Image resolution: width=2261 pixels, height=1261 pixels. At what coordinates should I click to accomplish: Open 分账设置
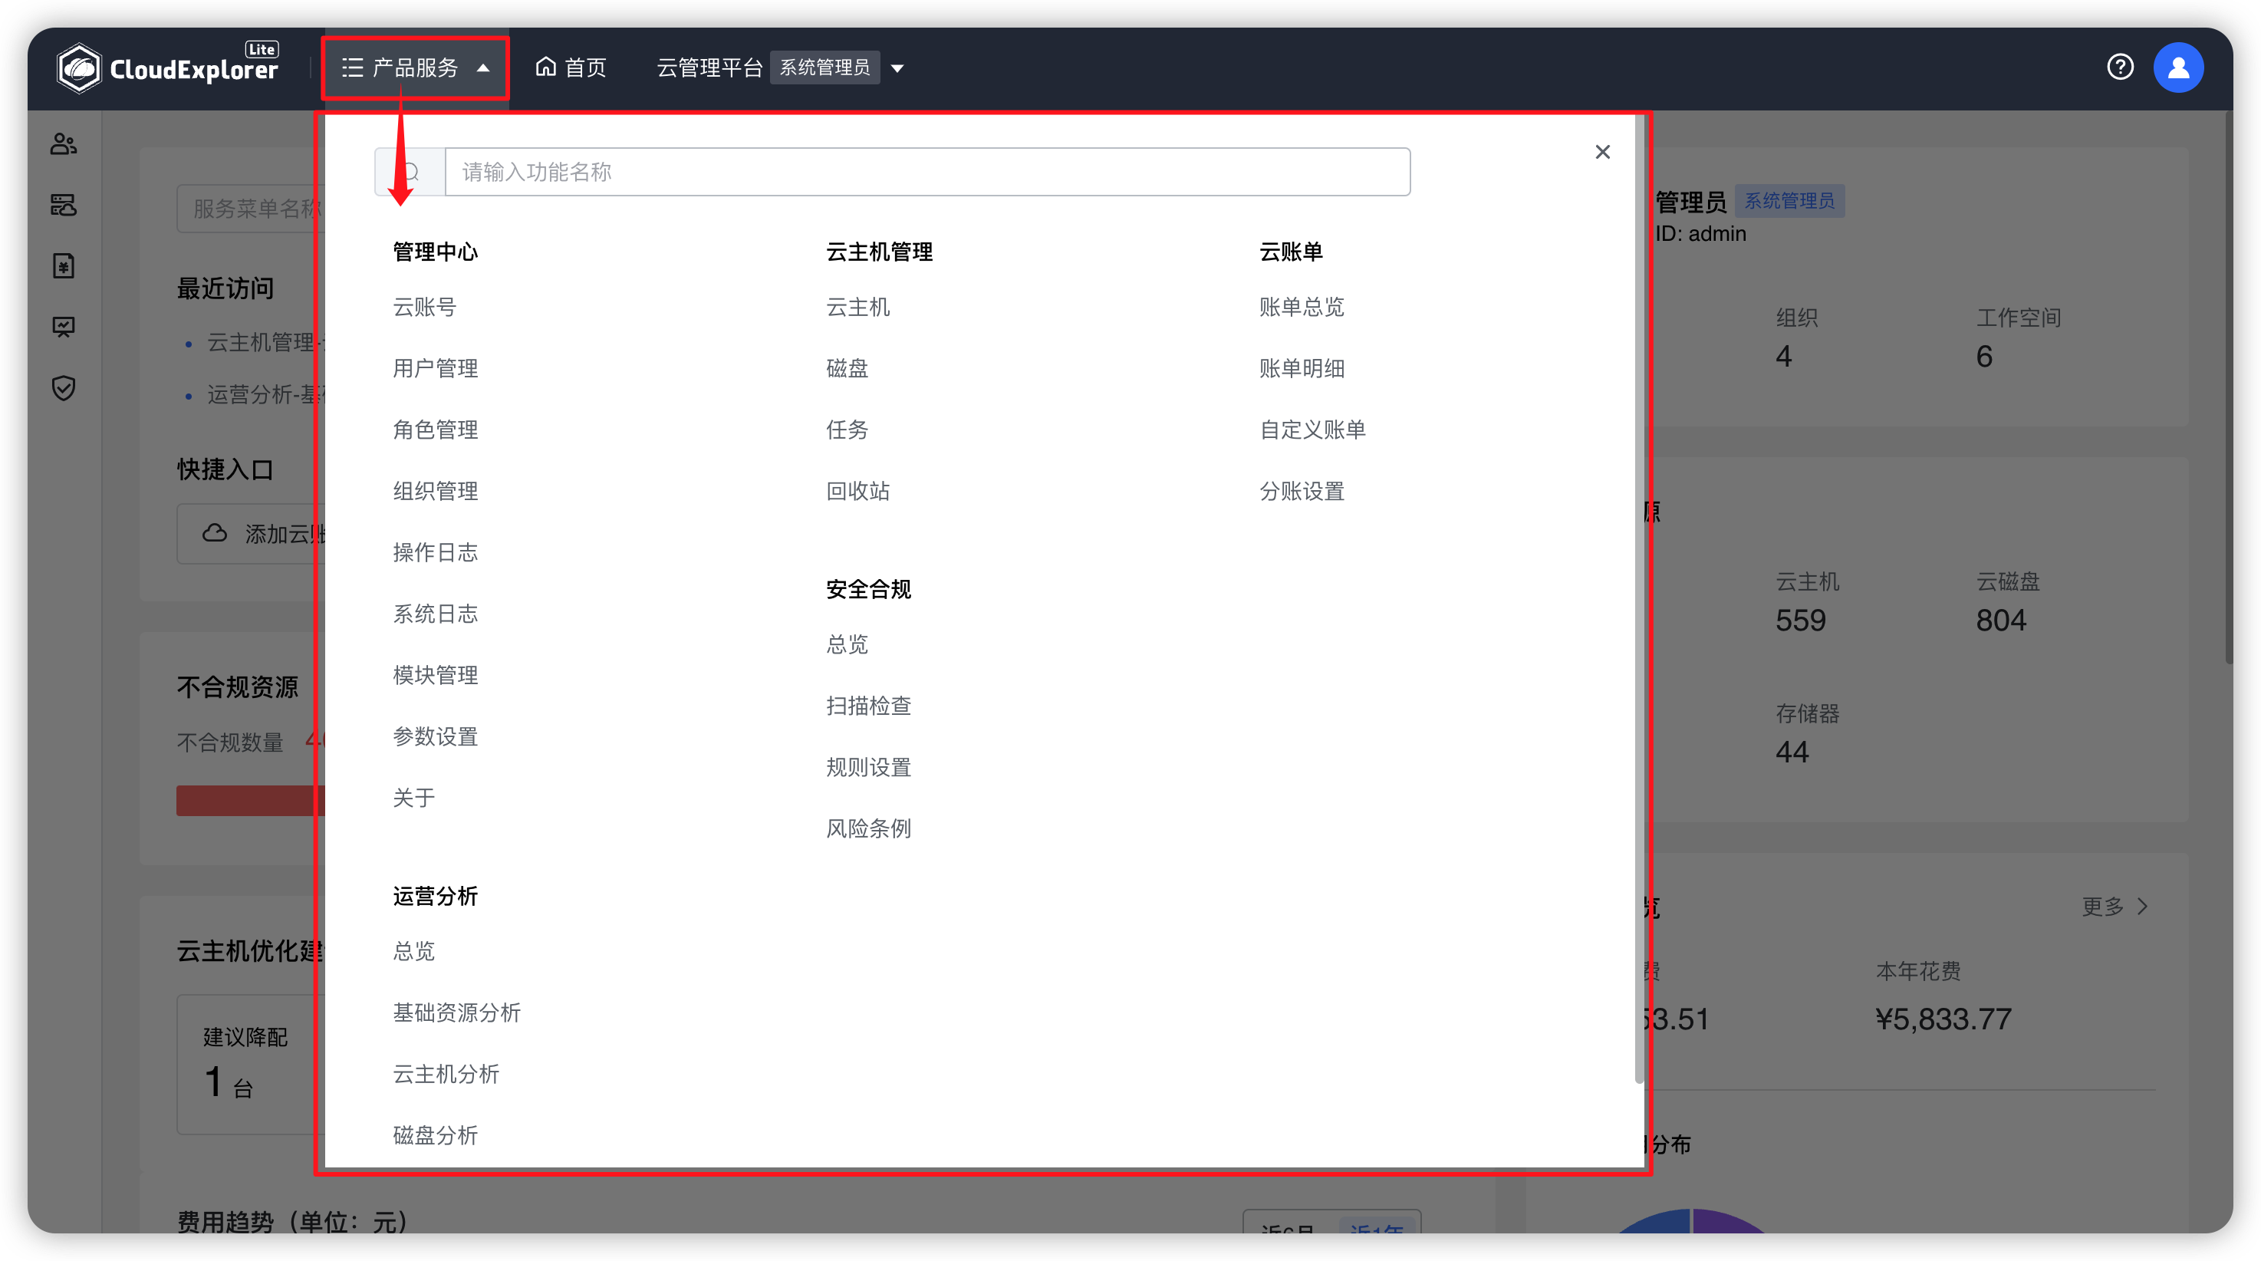1302,492
